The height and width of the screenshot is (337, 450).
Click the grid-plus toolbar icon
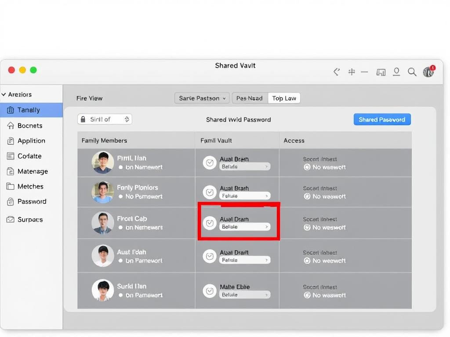[x=352, y=72]
